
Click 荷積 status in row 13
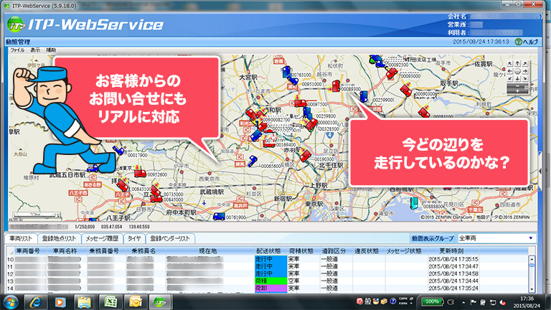pos(270,281)
